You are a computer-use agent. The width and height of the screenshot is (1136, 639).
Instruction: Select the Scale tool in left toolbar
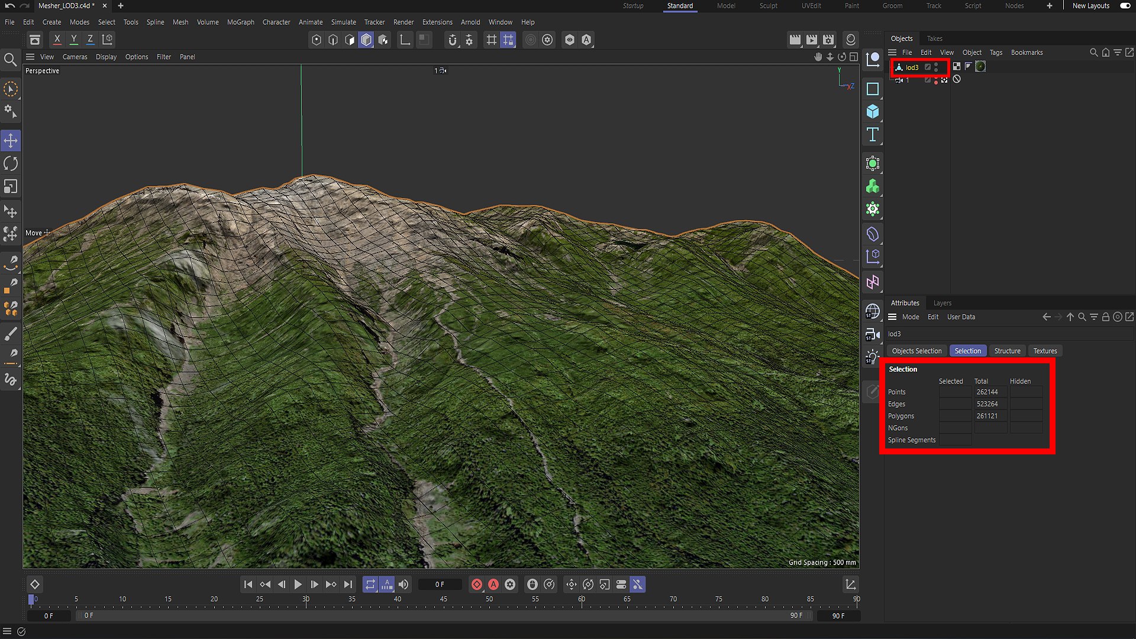[x=11, y=187]
